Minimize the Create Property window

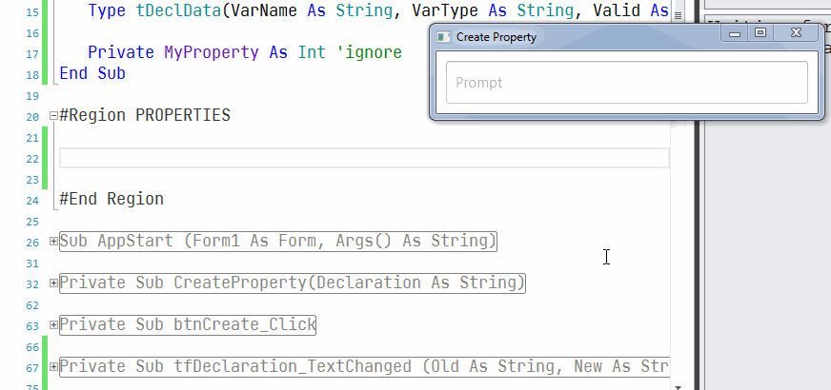click(x=735, y=34)
